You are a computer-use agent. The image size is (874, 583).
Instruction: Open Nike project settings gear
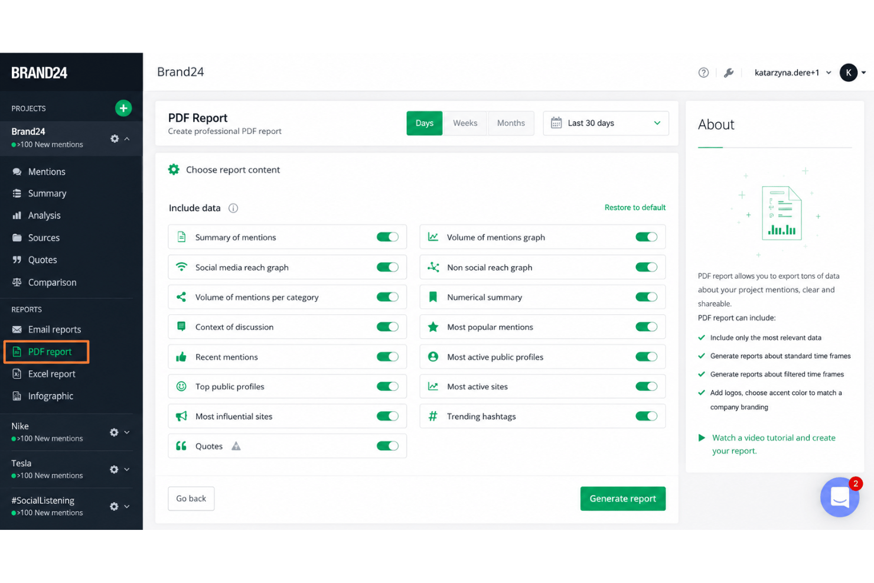114,432
